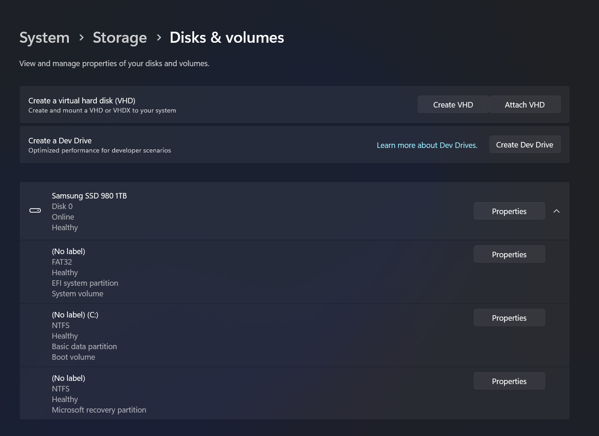
Task: Click the Create a virtual hard disk (VHD) heading
Action: pos(82,100)
